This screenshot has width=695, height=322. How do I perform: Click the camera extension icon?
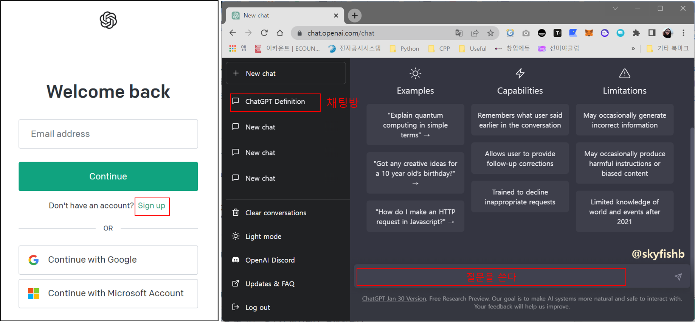[x=526, y=33]
